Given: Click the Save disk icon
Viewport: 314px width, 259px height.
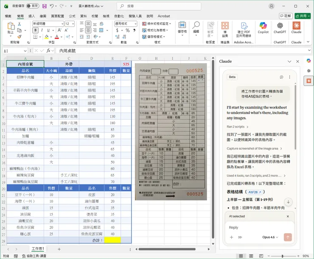Looking at the screenshot, I should pos(45,6).
